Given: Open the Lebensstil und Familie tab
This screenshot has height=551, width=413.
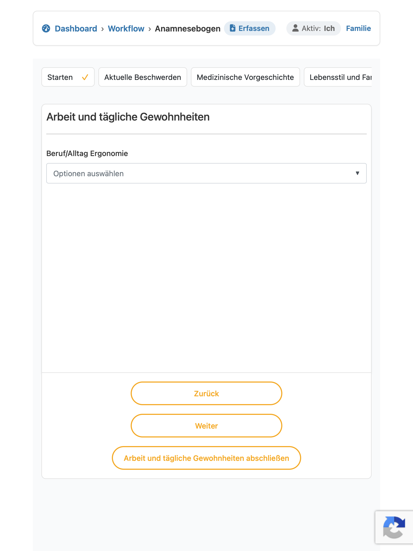Looking at the screenshot, I should tap(338, 77).
